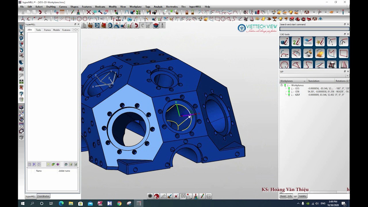Click the glasses quick-view tool in CAD tools
The image size is (368, 207).
click(308, 42)
